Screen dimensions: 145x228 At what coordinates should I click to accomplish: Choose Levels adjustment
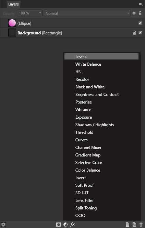[101, 56]
